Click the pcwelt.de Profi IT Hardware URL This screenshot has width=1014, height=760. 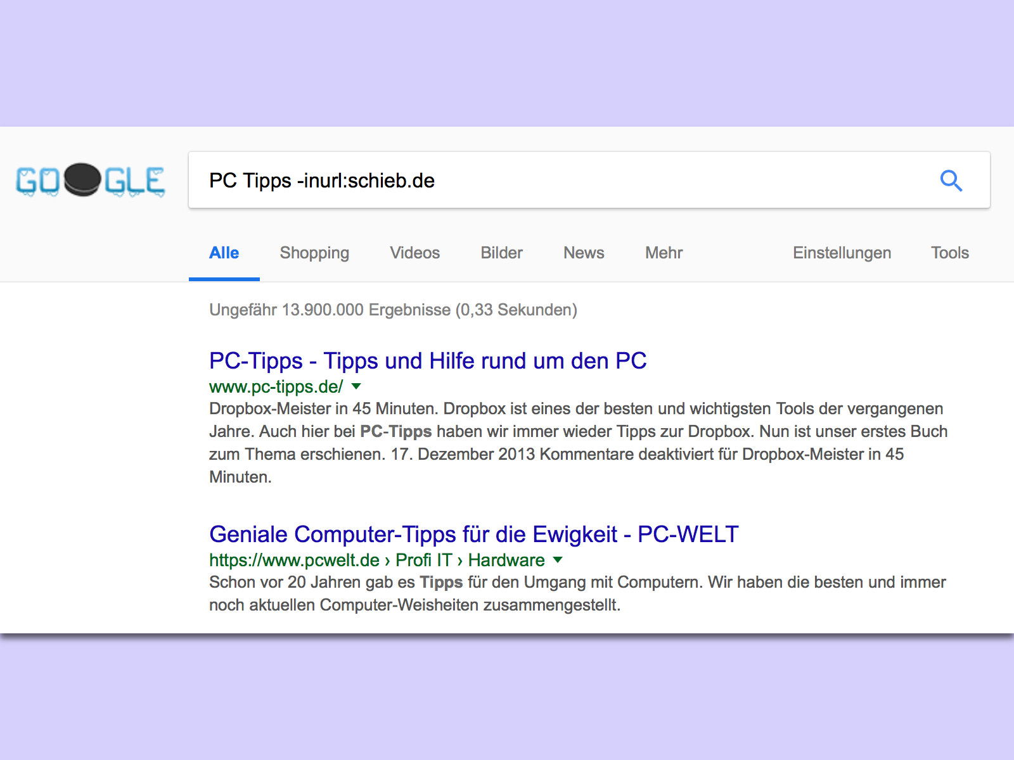pos(377,560)
